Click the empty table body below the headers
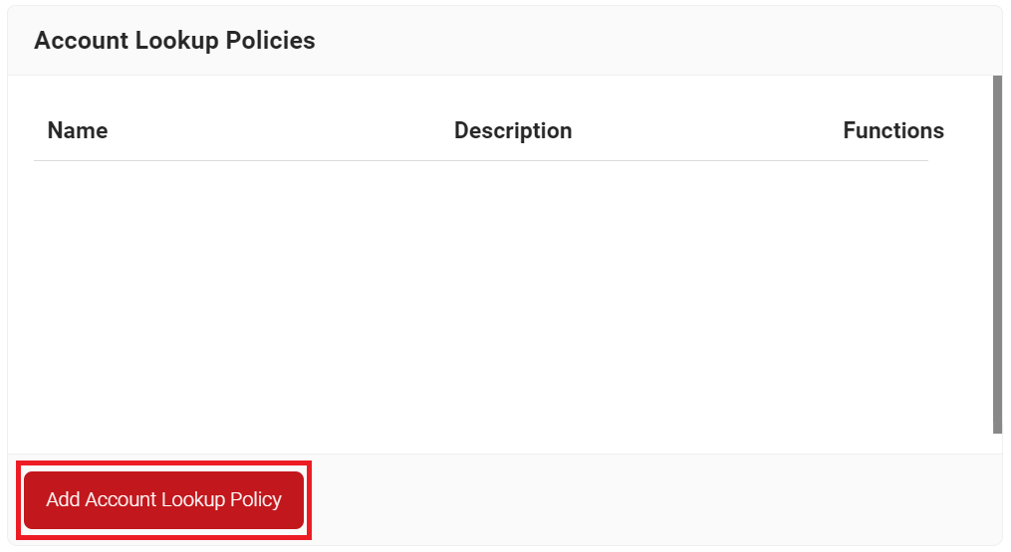The width and height of the screenshot is (1011, 552). (x=481, y=306)
